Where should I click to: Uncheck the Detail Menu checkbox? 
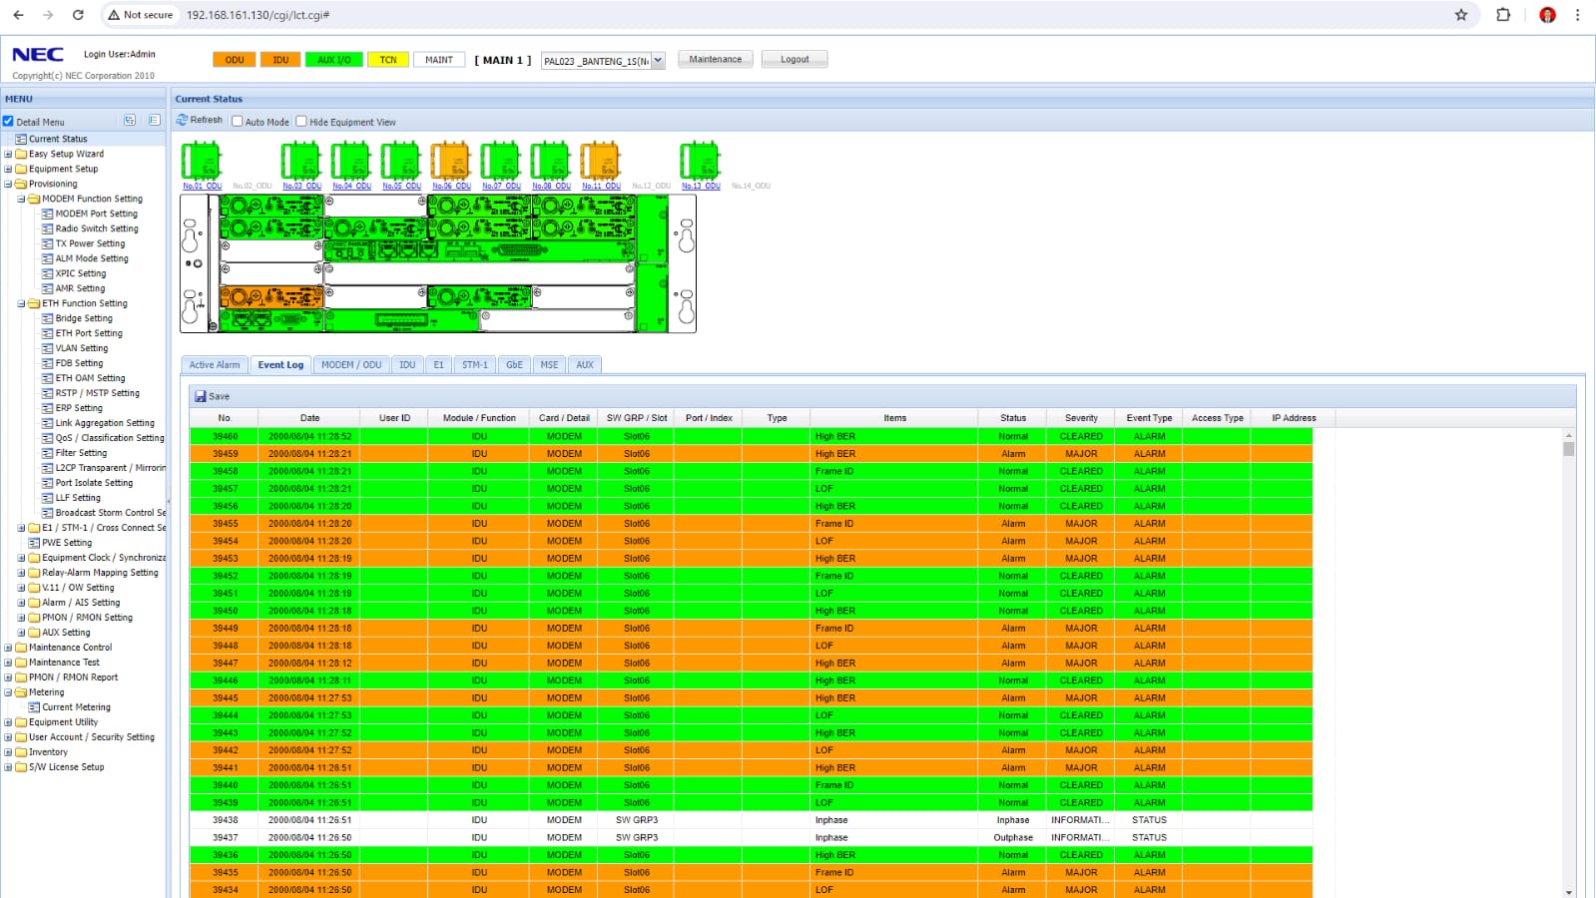click(x=8, y=122)
